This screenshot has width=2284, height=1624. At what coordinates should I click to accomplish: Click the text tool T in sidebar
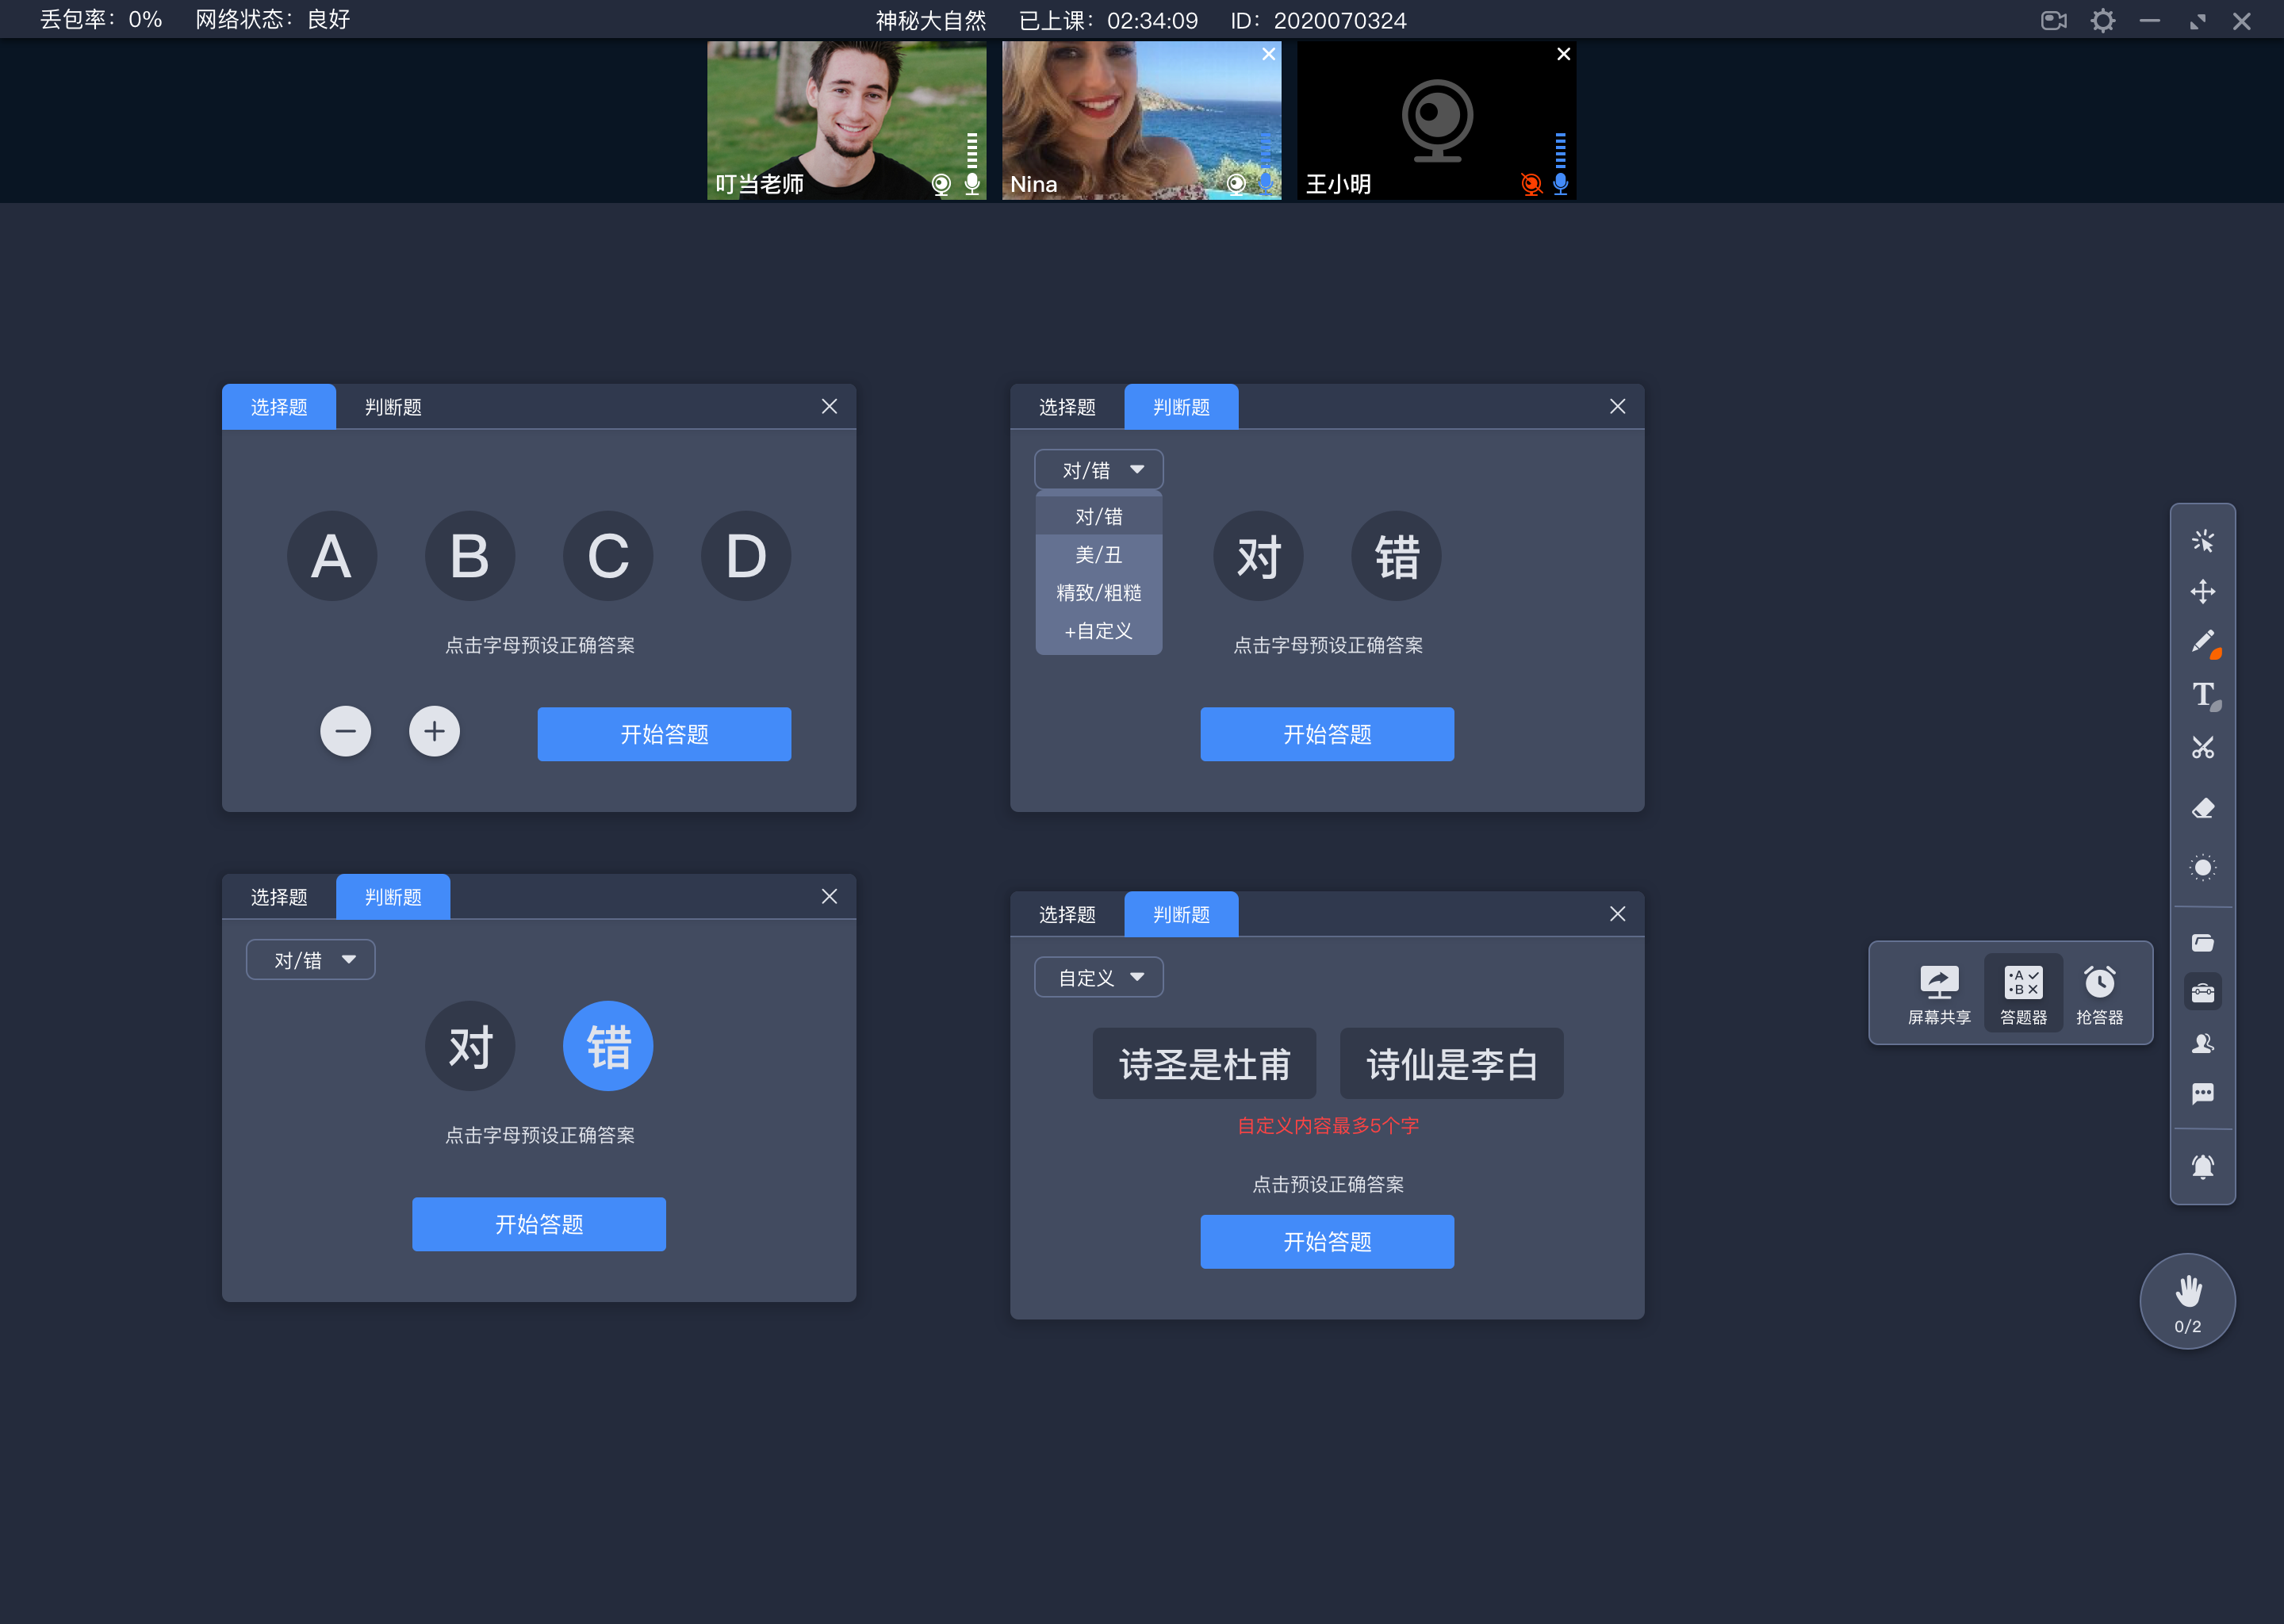click(2203, 692)
